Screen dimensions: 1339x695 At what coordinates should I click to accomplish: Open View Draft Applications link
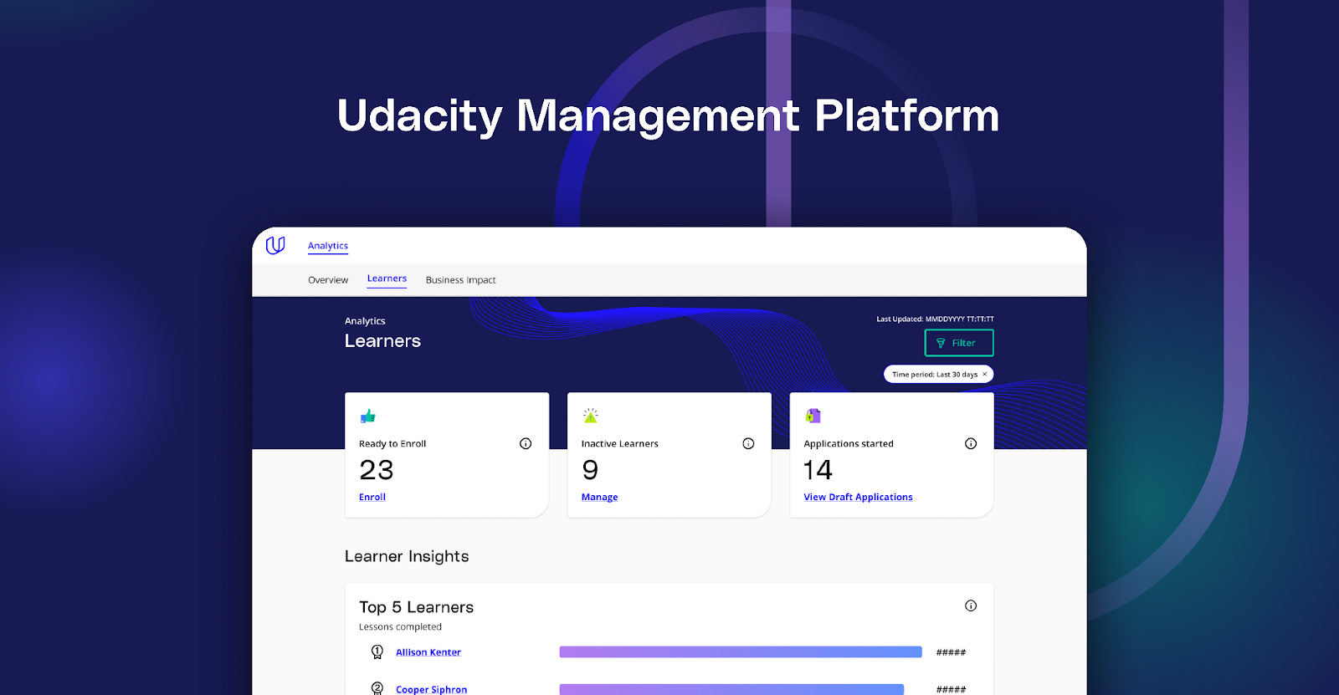(x=858, y=497)
